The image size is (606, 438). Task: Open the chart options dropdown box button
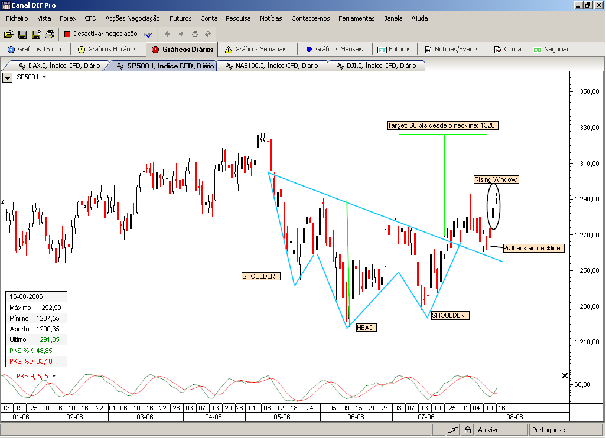pyautogui.click(x=7, y=77)
